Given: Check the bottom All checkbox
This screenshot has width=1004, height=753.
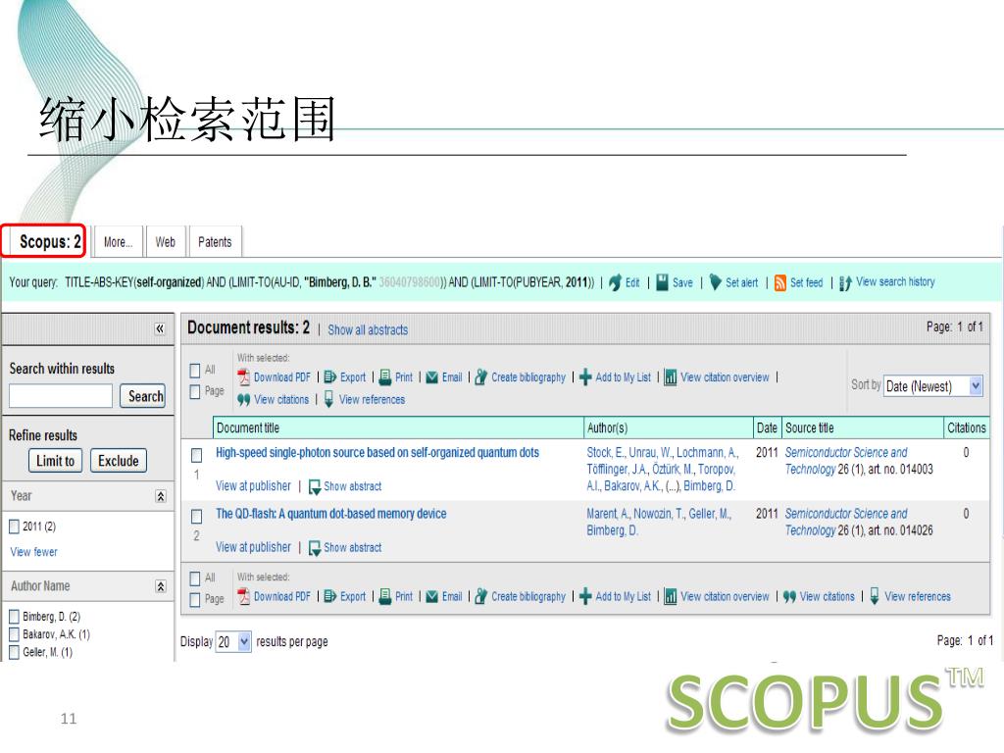Looking at the screenshot, I should [x=195, y=578].
